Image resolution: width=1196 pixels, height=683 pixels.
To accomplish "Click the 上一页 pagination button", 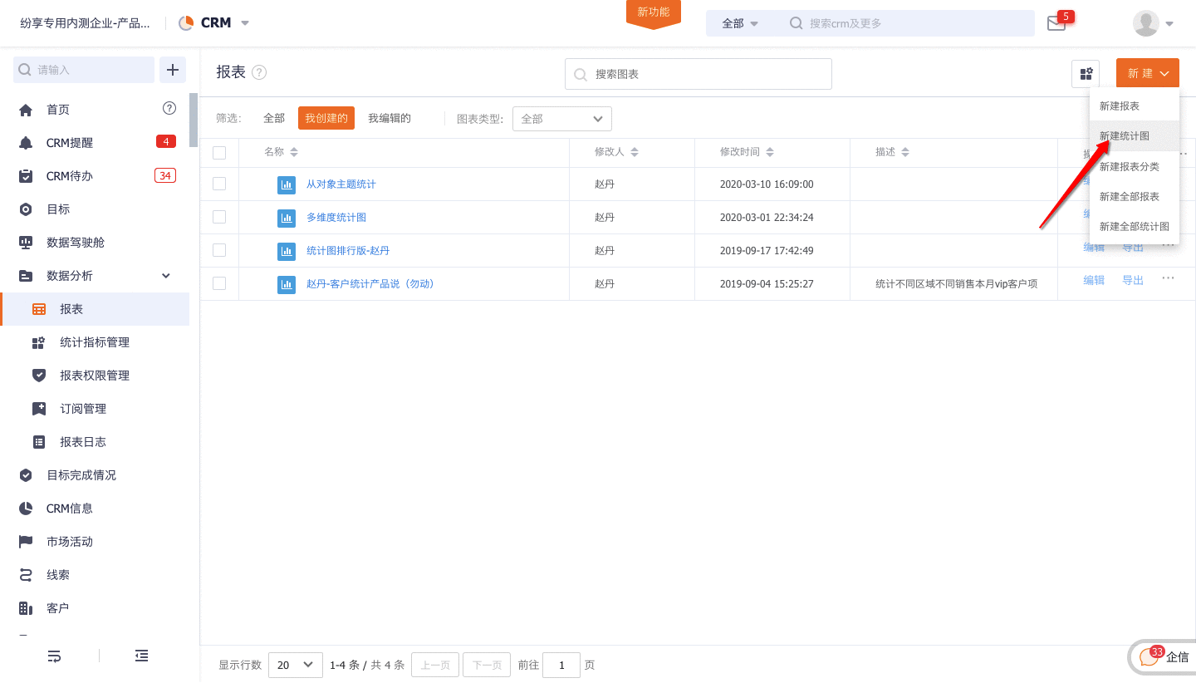I will [435, 665].
